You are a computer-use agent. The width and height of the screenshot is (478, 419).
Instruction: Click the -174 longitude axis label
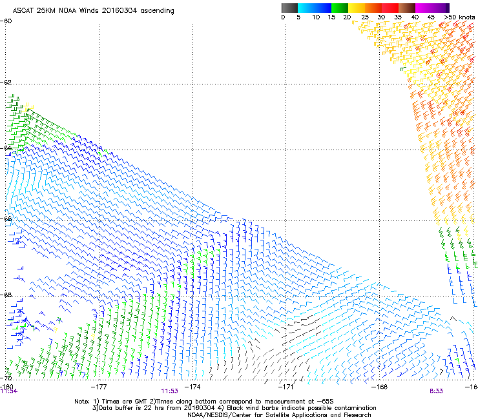click(192, 387)
